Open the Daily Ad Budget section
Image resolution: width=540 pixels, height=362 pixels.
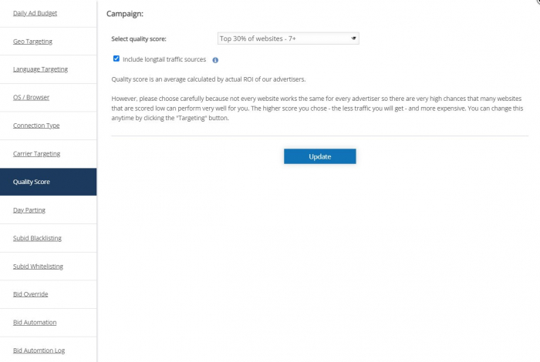pyautogui.click(x=35, y=13)
